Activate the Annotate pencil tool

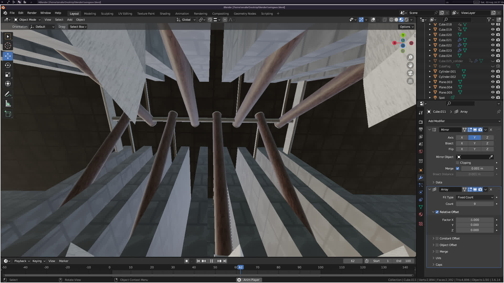click(8, 94)
